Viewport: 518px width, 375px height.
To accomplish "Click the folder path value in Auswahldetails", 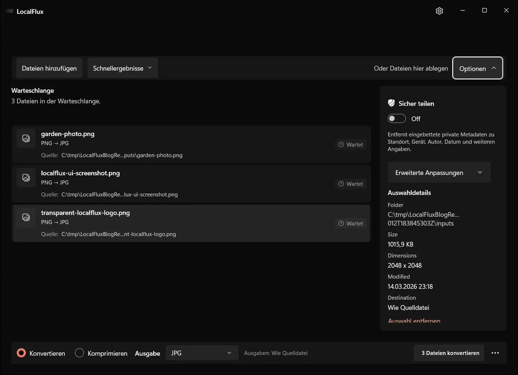I will 423,219.
